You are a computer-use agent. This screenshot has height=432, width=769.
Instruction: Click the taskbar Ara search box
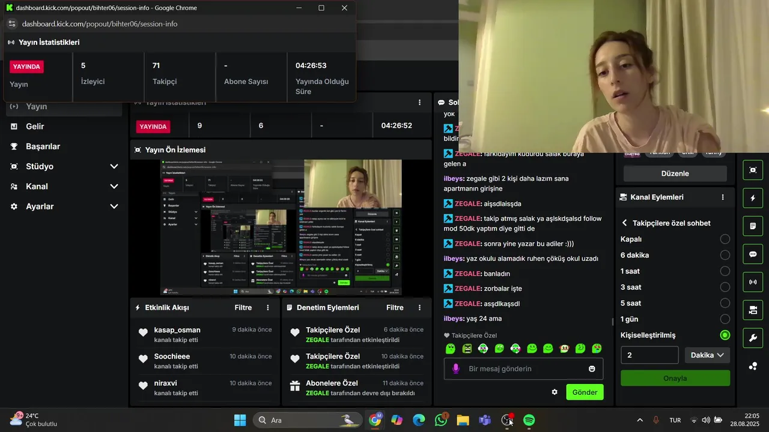click(x=306, y=420)
